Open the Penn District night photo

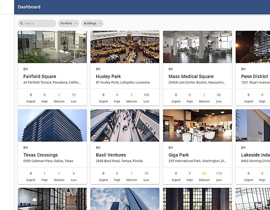(x=253, y=47)
